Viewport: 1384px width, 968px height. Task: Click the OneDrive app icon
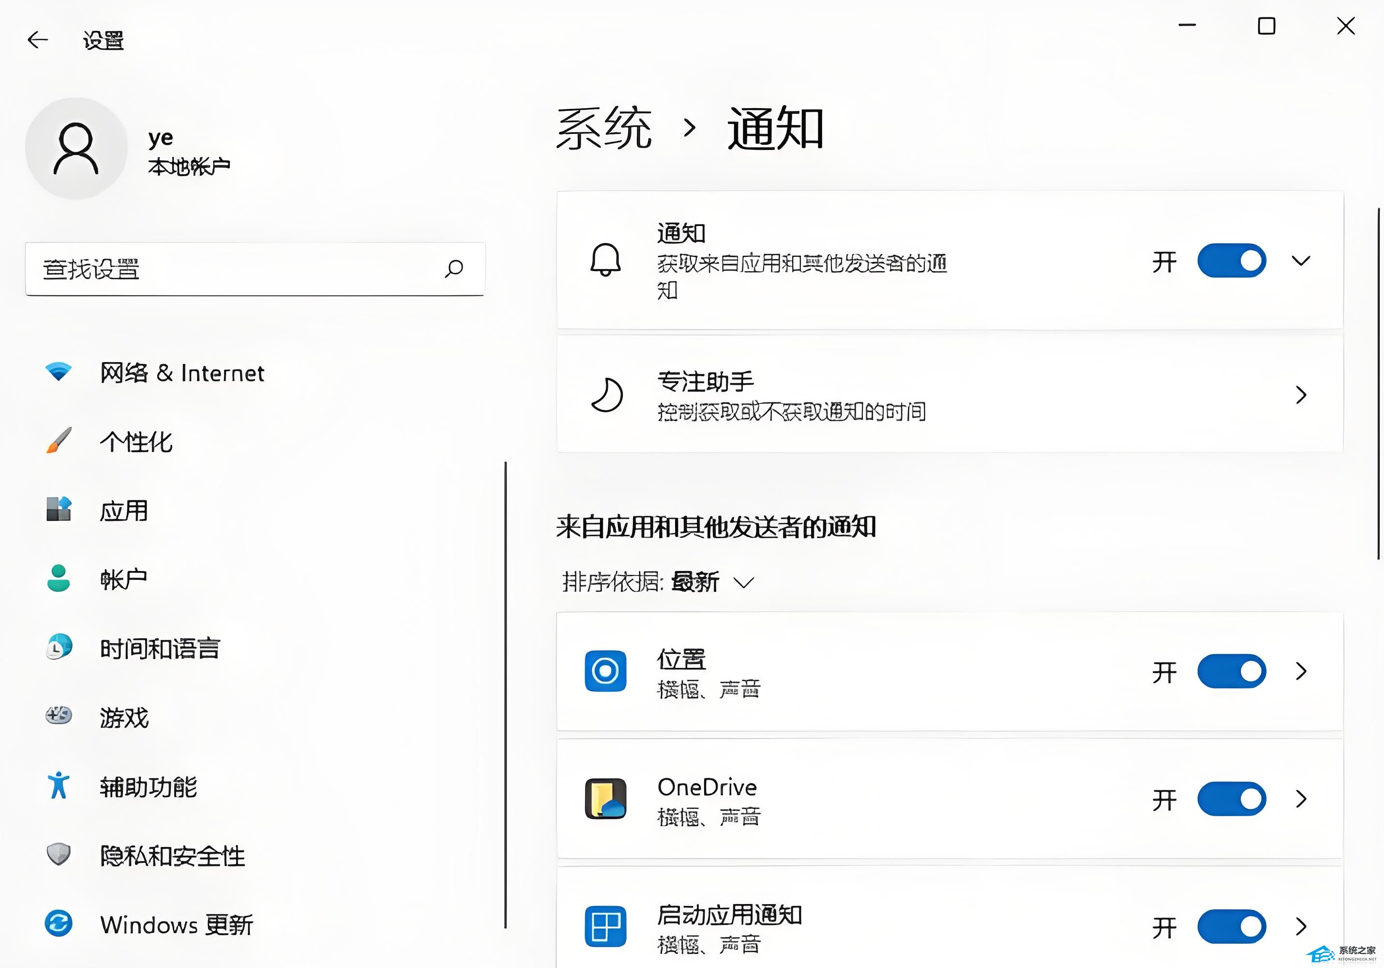605,799
